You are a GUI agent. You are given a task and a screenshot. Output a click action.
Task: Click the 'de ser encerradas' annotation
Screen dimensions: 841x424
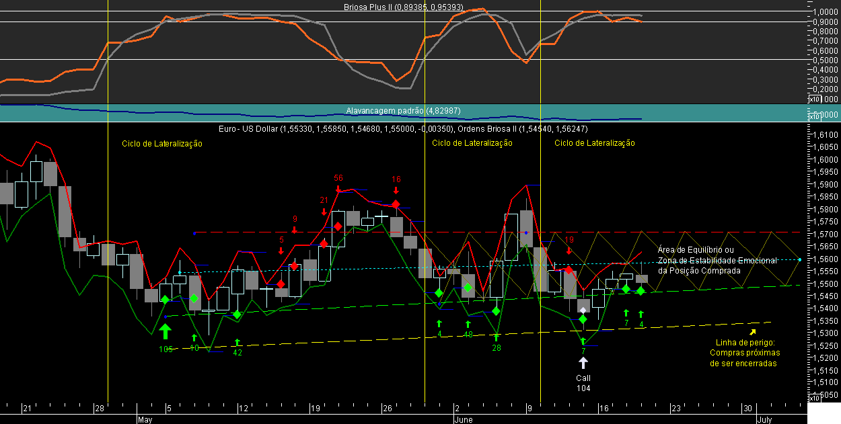(743, 363)
